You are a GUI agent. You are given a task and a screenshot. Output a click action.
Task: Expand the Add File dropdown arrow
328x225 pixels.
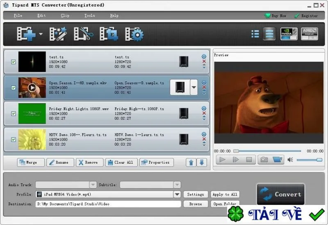(41, 34)
